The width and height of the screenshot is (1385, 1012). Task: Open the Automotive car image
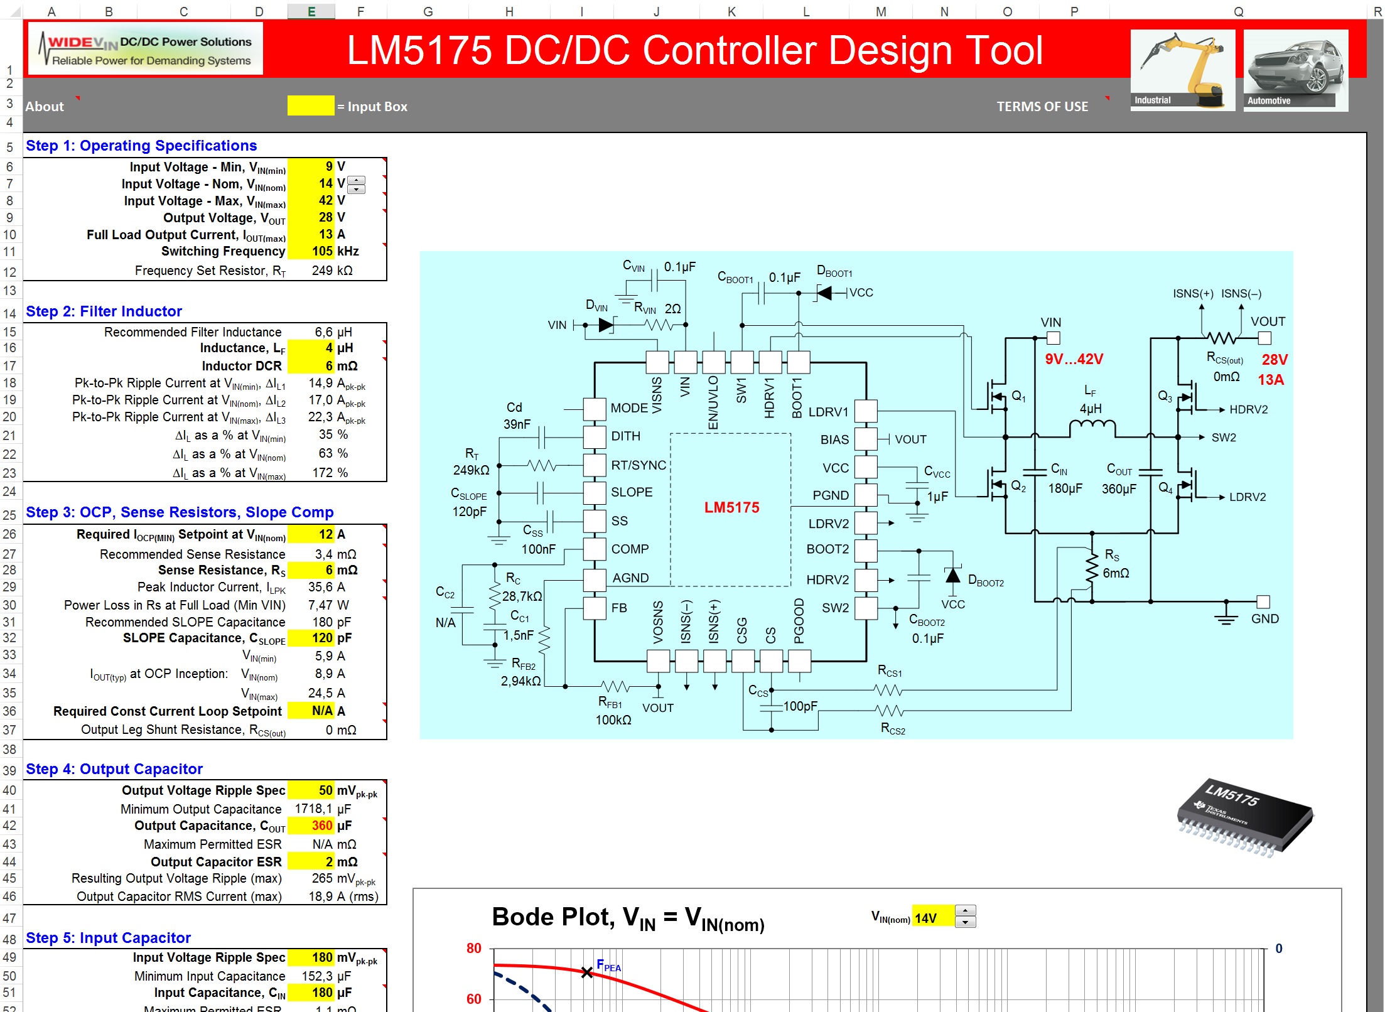coord(1296,70)
